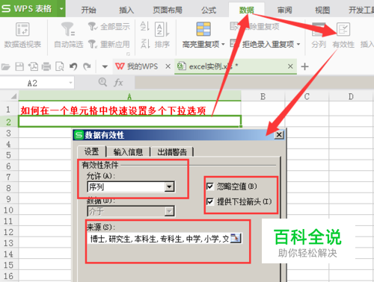Switch to the 开始 ribbon tab
Screen dimensions: 374x282
point(88,10)
